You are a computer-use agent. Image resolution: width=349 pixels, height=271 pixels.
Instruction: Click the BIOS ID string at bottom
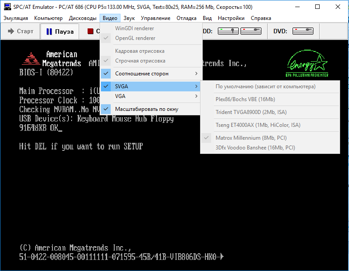coord(121,257)
